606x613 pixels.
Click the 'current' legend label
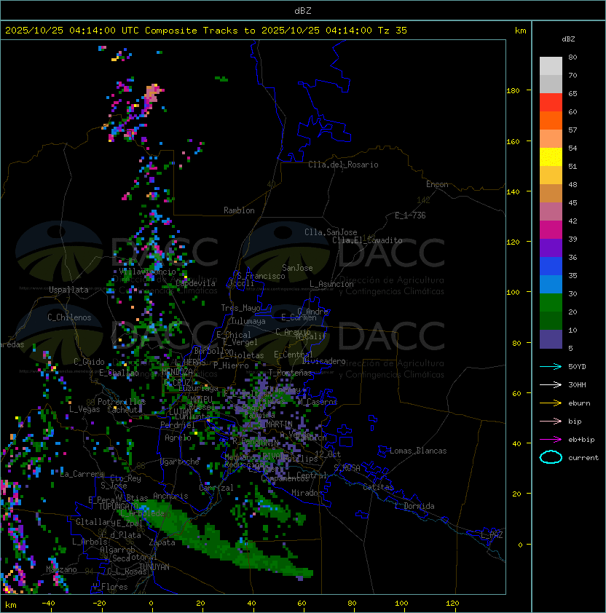(583, 458)
